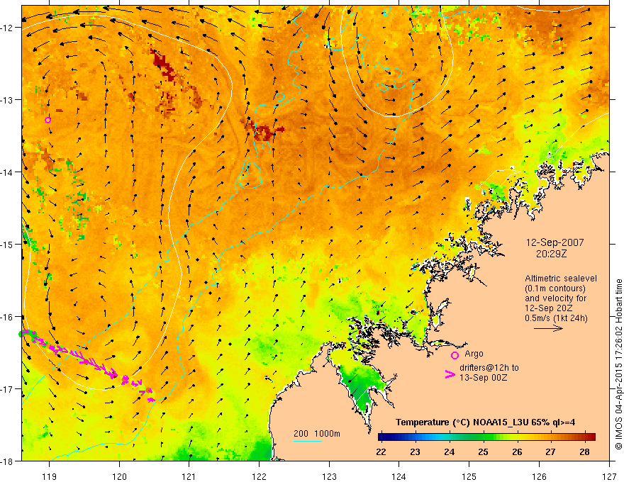The image size is (624, 482).
Task: Click 'Altimetric sealevel' legend text
Action: (561, 279)
